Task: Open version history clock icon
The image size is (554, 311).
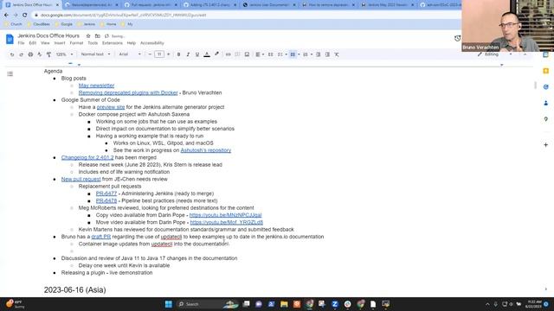Action: pos(457,38)
